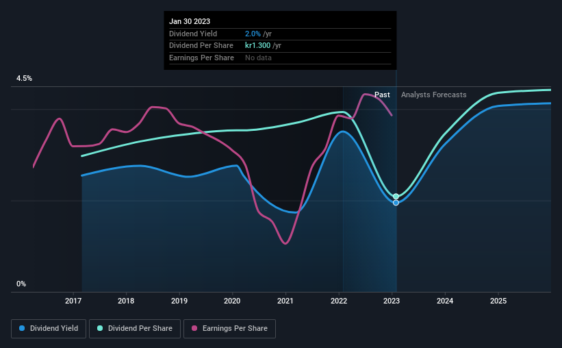This screenshot has height=348, width=562.
Task: Toggle the Dividend Per Share legend button
Action: 135,329
